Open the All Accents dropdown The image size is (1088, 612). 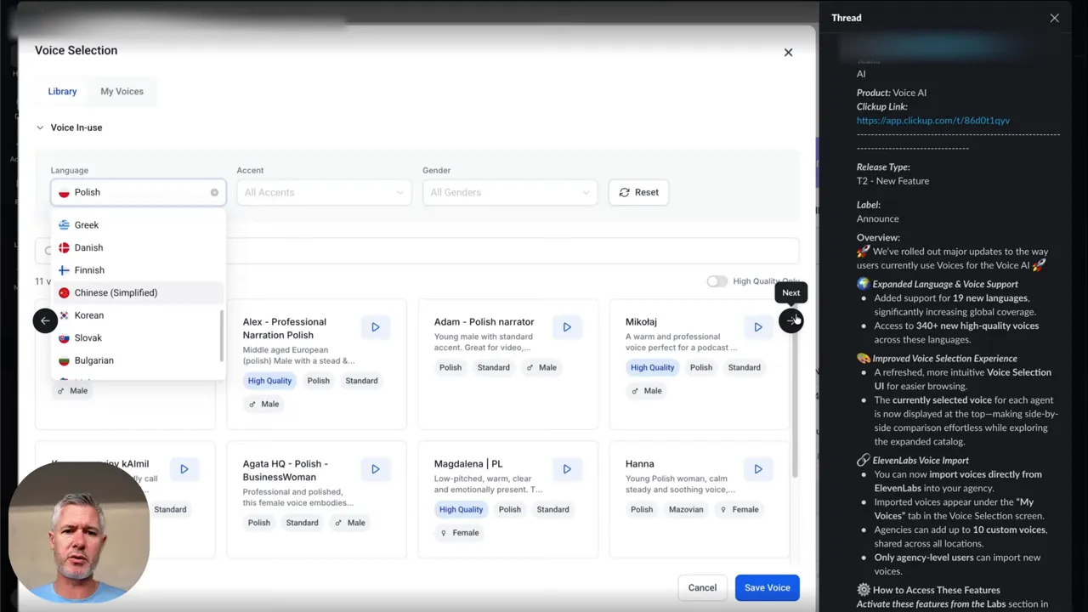pyautogui.click(x=323, y=192)
